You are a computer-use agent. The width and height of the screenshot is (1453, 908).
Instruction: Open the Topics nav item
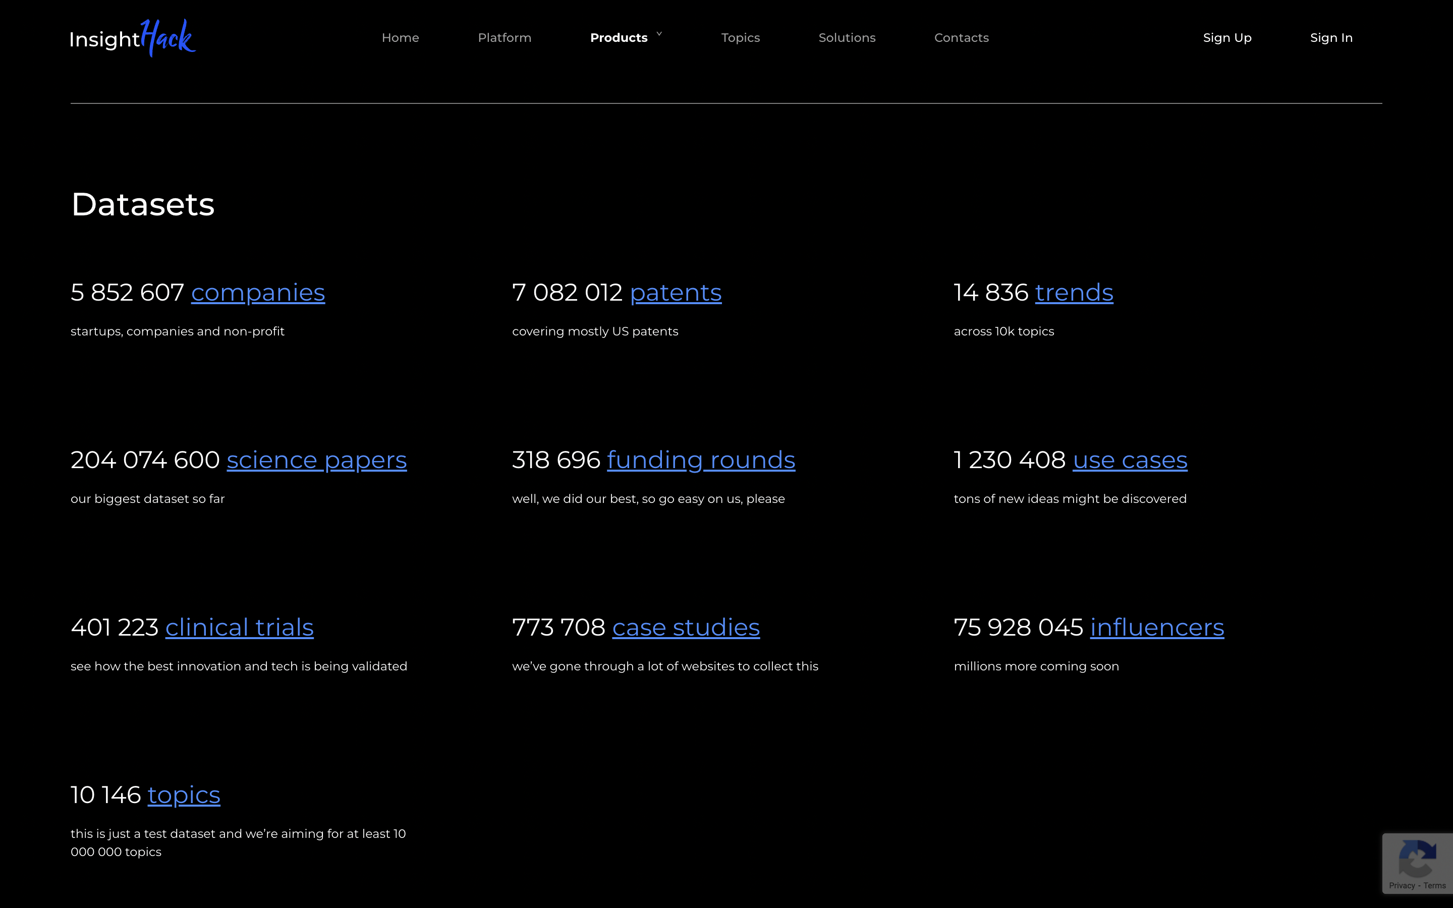740,38
